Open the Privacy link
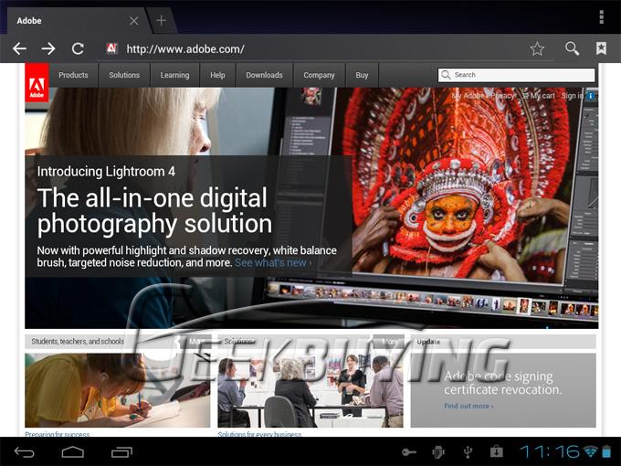The width and height of the screenshot is (621, 466). [x=502, y=96]
